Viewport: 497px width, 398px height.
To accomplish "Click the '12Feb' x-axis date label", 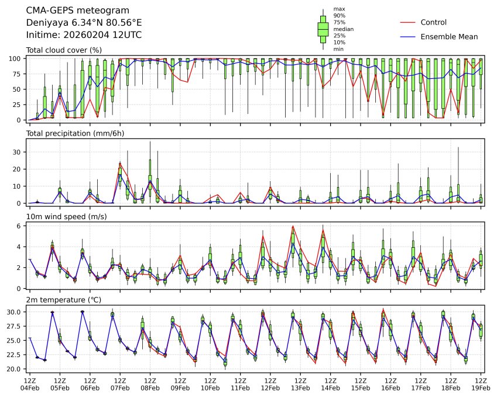I will tap(270, 387).
